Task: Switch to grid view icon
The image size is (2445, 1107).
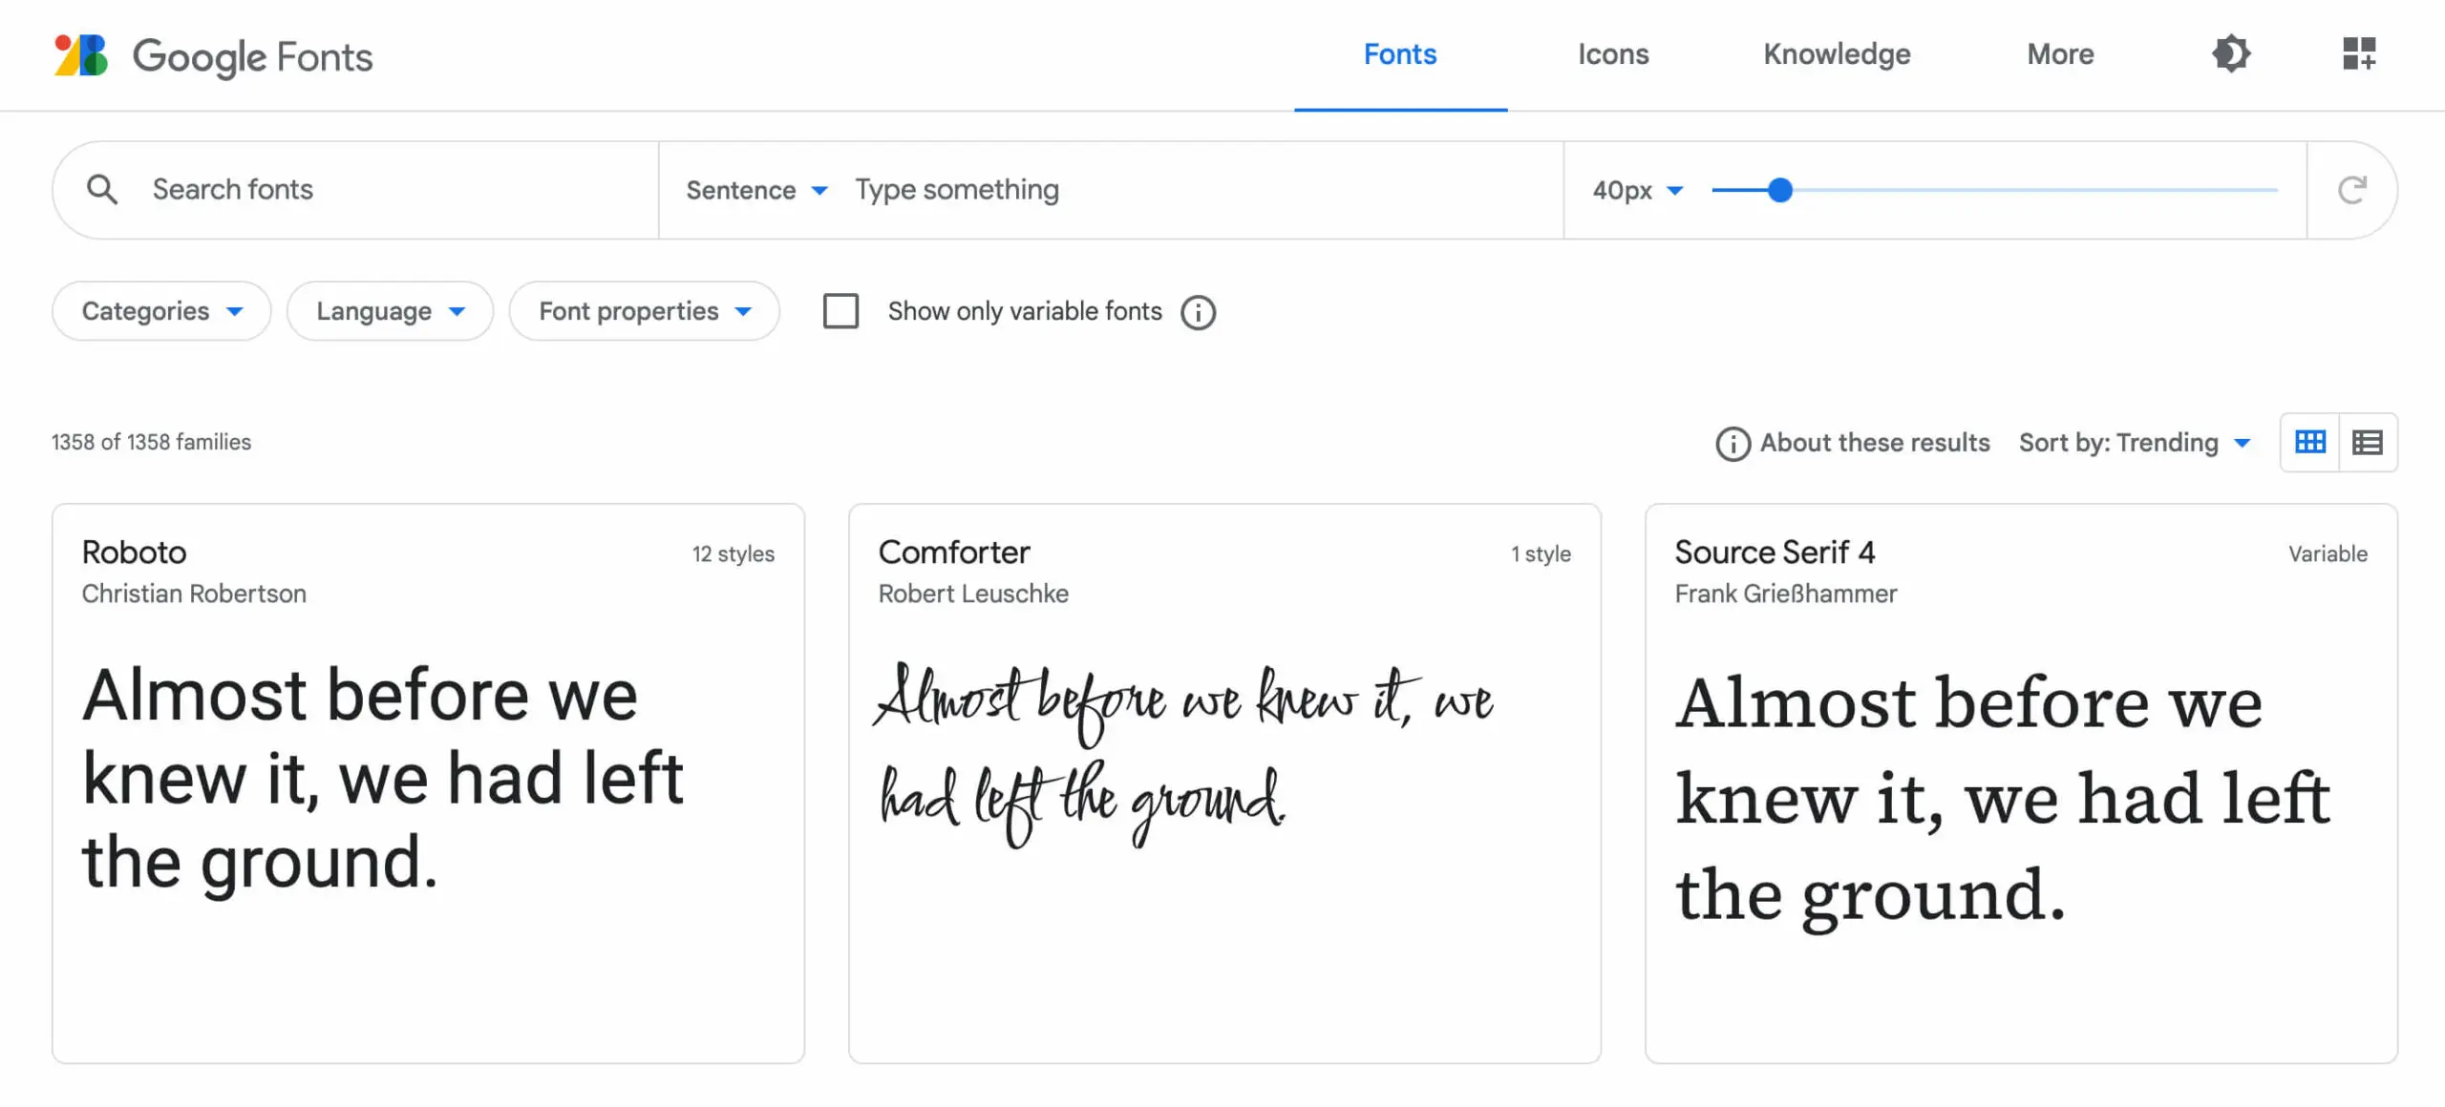Action: [2309, 442]
